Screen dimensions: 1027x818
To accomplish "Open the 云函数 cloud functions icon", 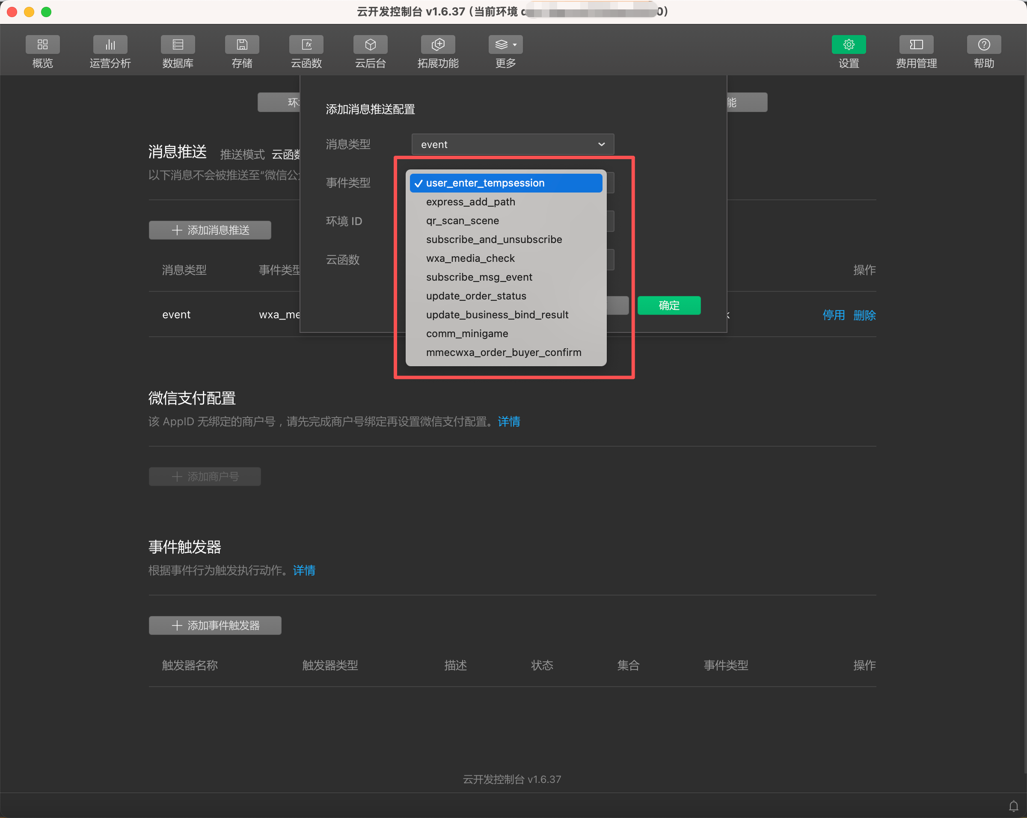I will pyautogui.click(x=306, y=45).
